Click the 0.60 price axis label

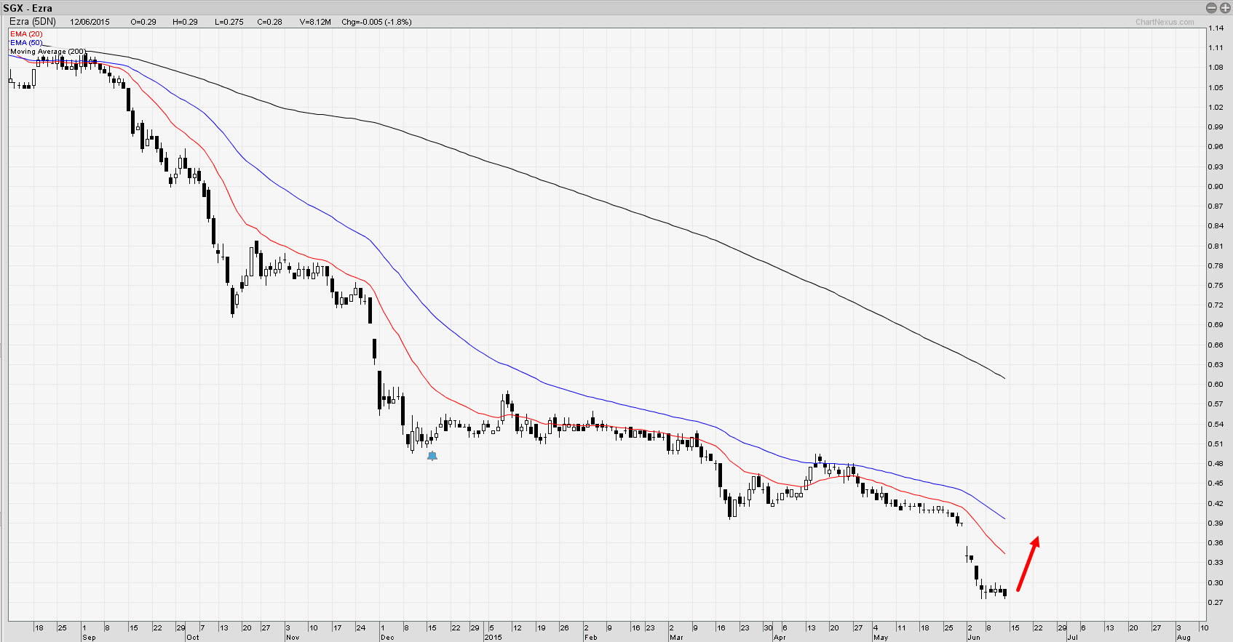tap(1216, 385)
